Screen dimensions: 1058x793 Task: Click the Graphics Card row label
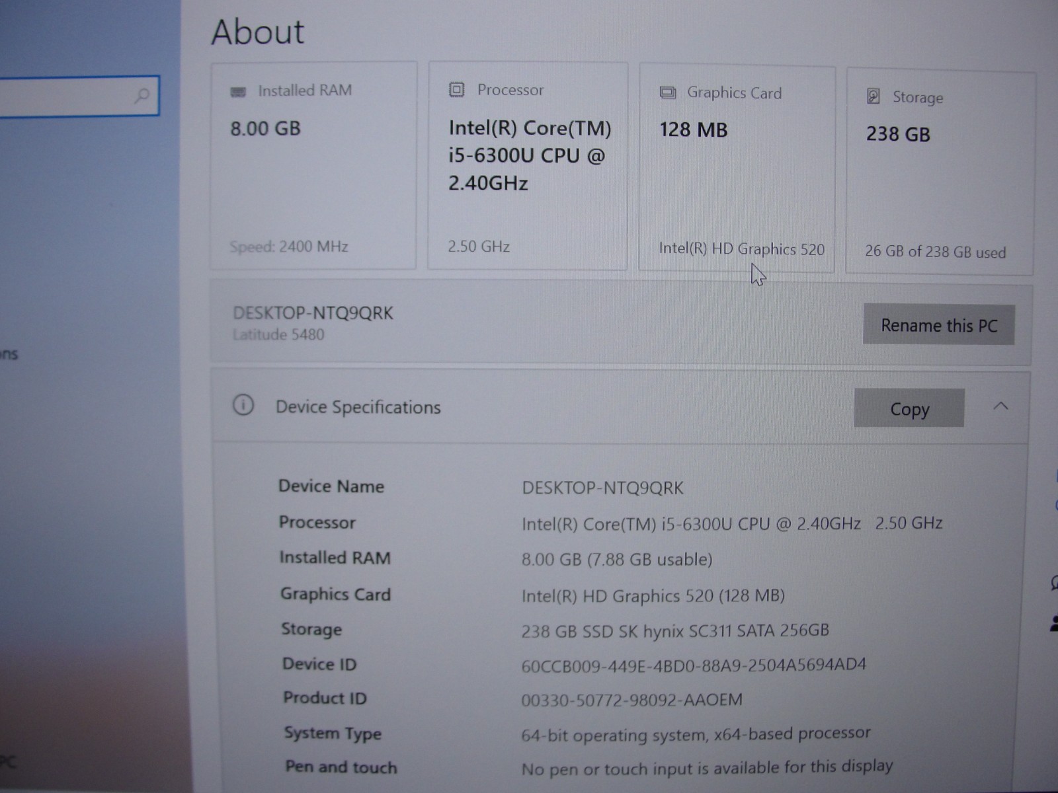click(x=335, y=594)
